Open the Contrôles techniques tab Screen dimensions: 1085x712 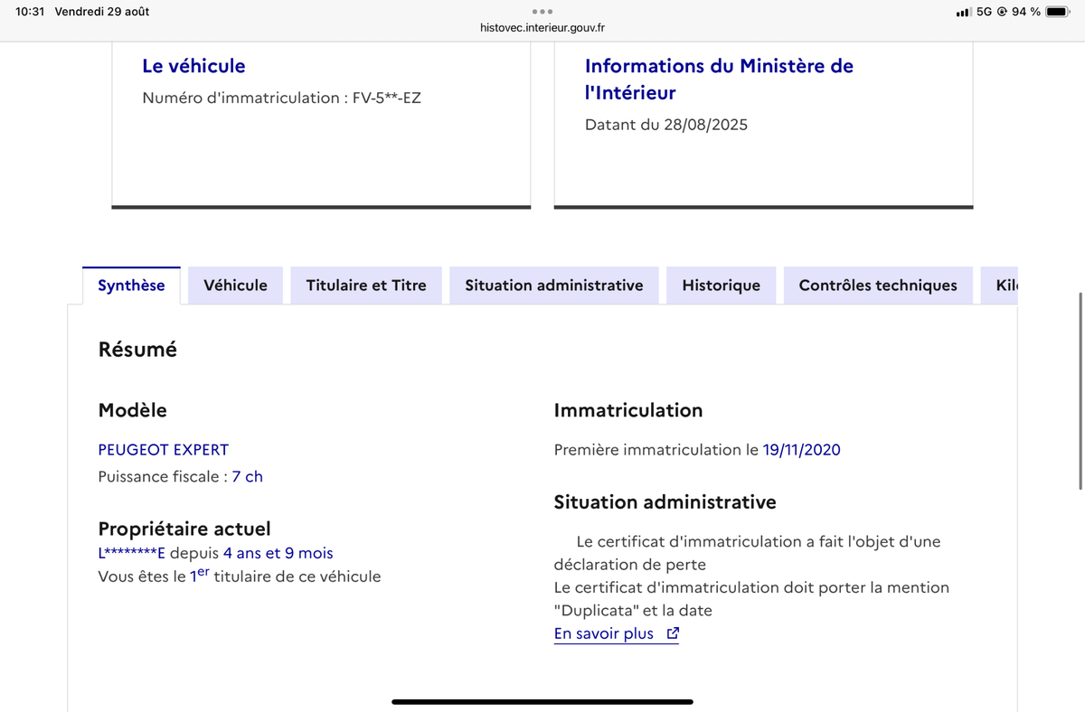click(x=878, y=286)
